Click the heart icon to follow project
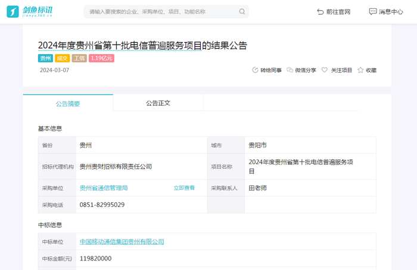This screenshot has height=270, width=417. tap(325, 70)
